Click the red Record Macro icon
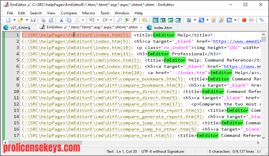The image size is (269, 156). click(x=244, y=20)
